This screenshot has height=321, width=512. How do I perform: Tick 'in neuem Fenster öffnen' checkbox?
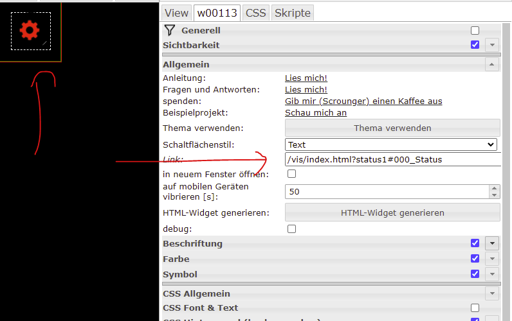[291, 174]
